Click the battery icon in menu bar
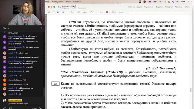 click(155, 2)
